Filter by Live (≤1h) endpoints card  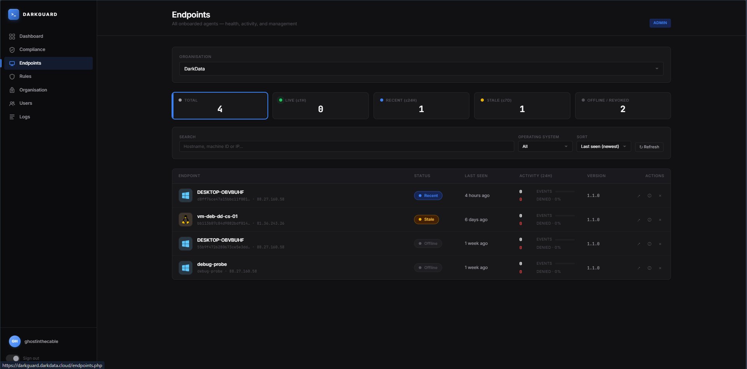320,105
